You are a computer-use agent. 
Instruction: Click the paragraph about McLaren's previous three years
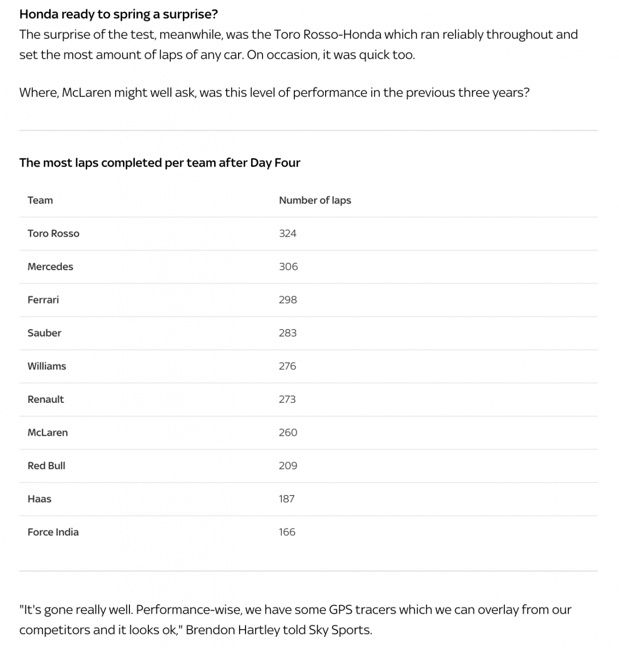tap(274, 93)
